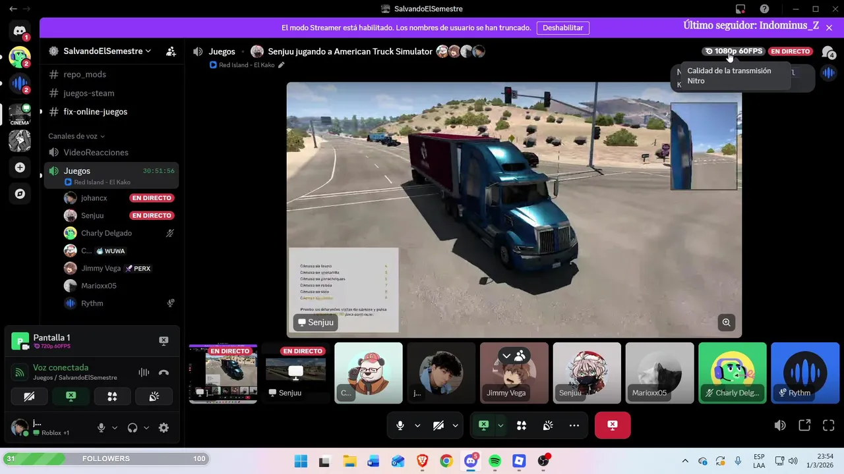Open soundboard icon in voice panel
Viewport: 844px width, 474px height.
[154, 396]
